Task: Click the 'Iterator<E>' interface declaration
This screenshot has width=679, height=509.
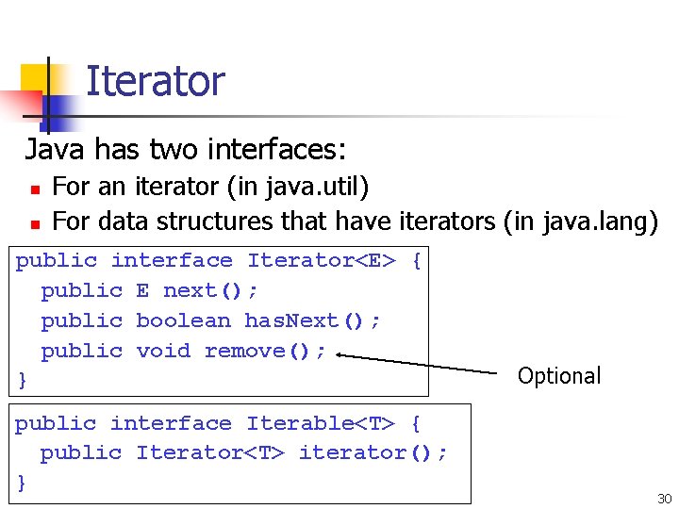Action: [x=322, y=260]
